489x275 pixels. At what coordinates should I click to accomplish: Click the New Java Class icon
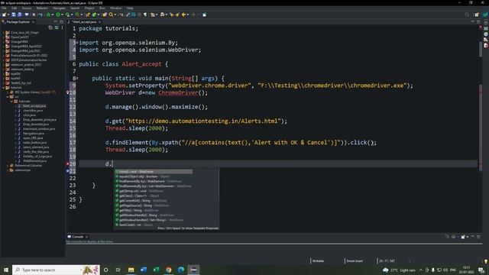point(94,15)
